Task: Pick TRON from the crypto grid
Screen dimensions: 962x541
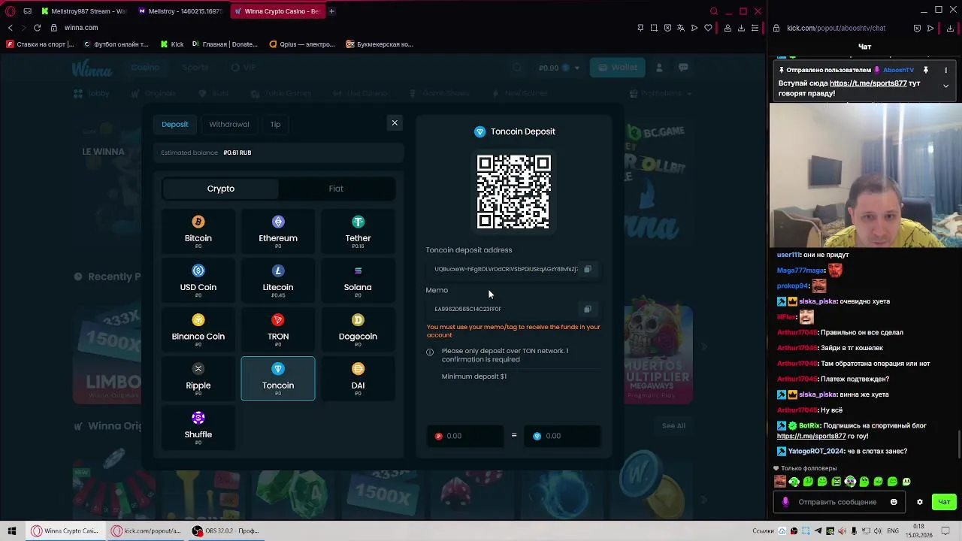Action: pos(278,329)
